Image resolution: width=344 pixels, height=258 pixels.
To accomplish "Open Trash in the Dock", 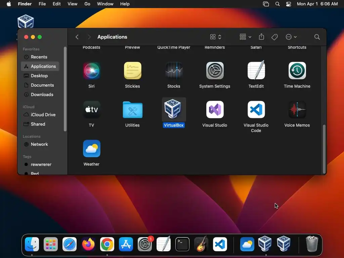I will (312, 244).
